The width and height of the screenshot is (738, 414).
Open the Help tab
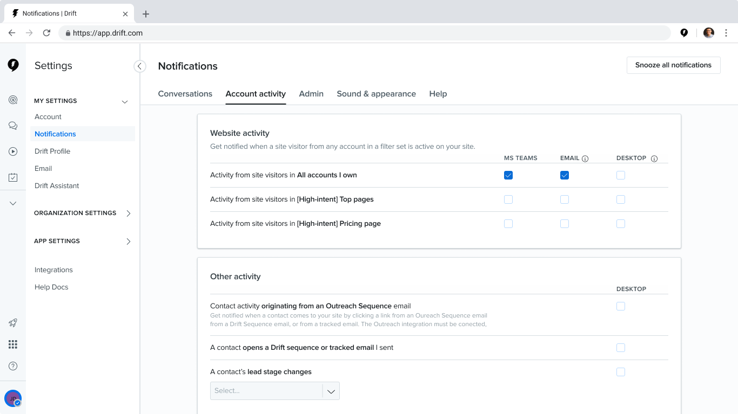coord(438,94)
